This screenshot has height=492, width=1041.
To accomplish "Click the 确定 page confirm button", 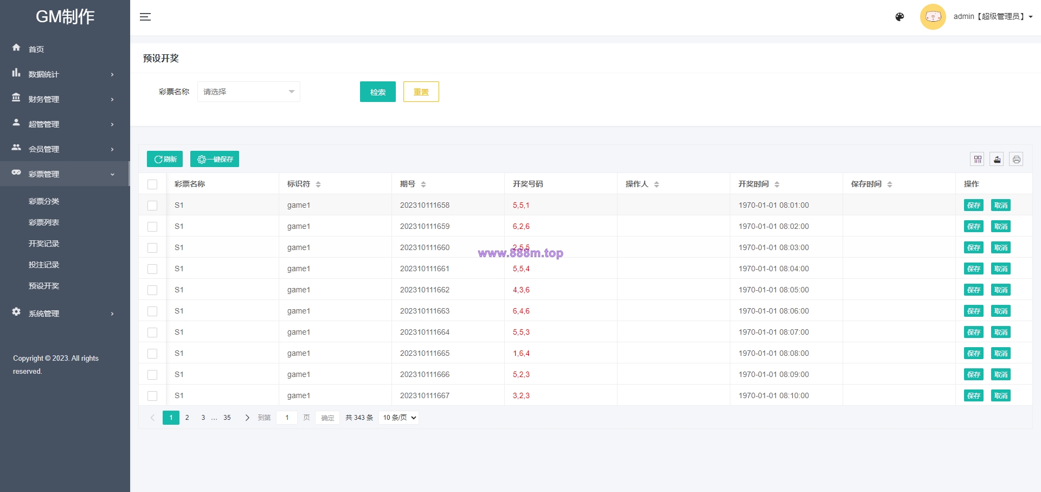I will (327, 418).
